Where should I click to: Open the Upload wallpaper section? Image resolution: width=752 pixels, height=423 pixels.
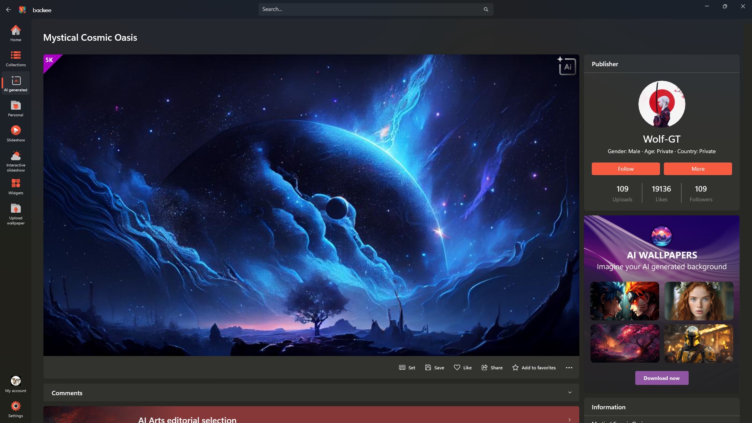click(16, 213)
